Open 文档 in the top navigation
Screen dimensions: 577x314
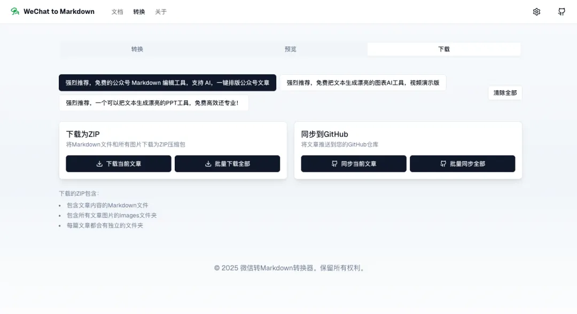coord(117,12)
